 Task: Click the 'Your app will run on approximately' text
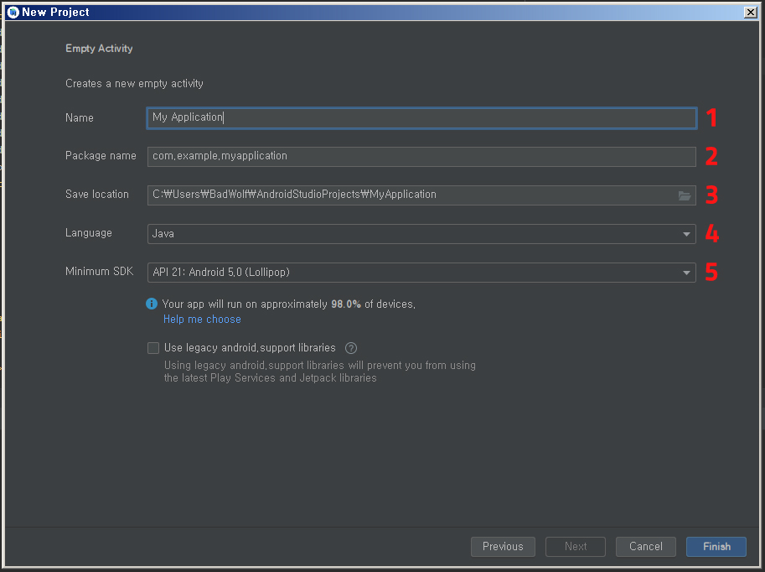[x=289, y=304]
